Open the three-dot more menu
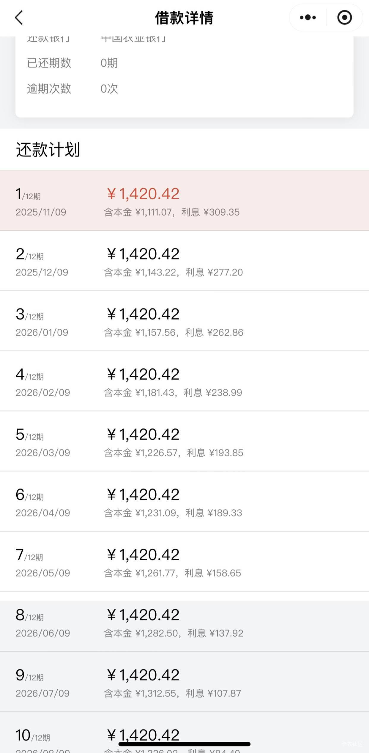 click(308, 18)
